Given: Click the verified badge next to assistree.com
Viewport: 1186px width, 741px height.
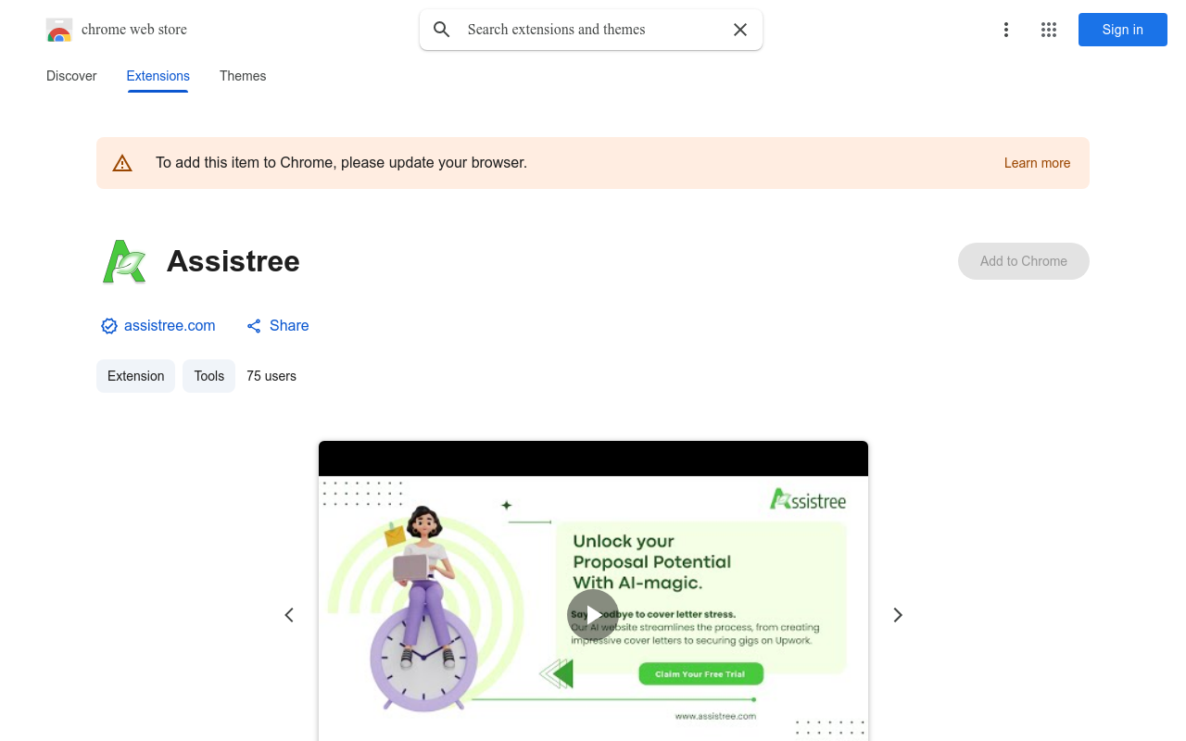Looking at the screenshot, I should point(109,326).
